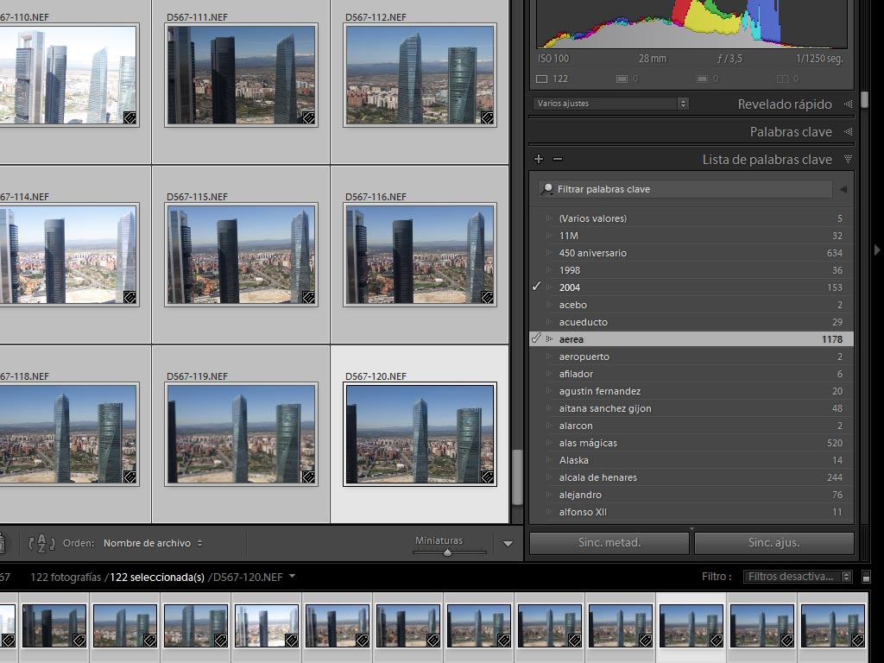Image resolution: width=884 pixels, height=663 pixels.
Task: Open the toolbar content dropdown triangle
Action: [x=508, y=544]
